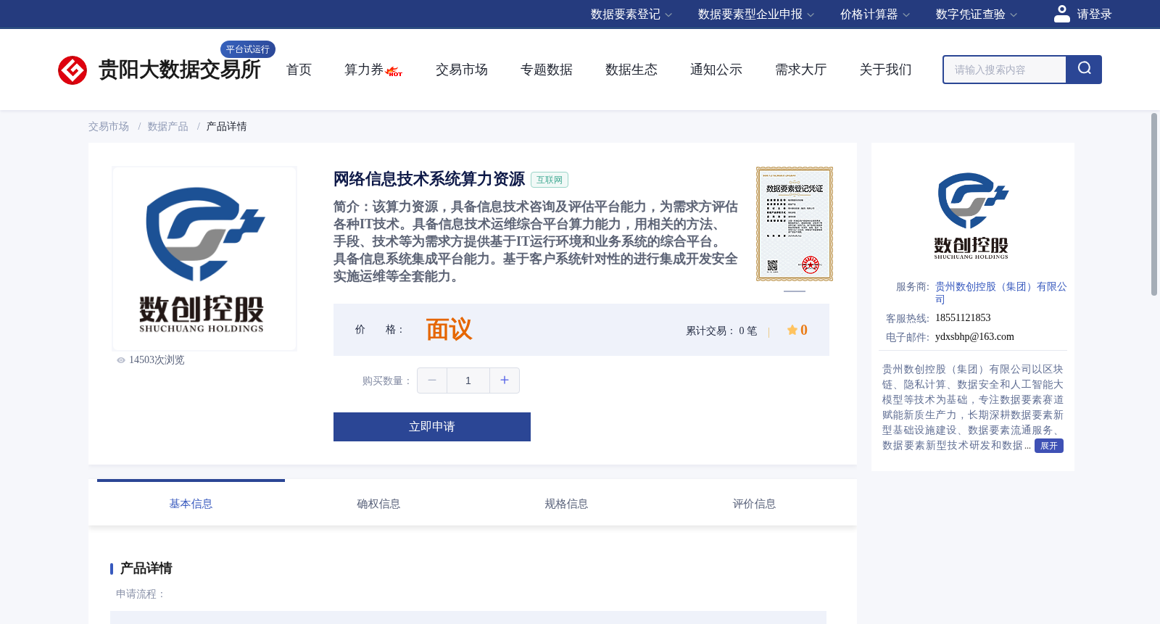Image resolution: width=1160 pixels, height=624 pixels.
Task: Click the price text 面议
Action: [449, 330]
